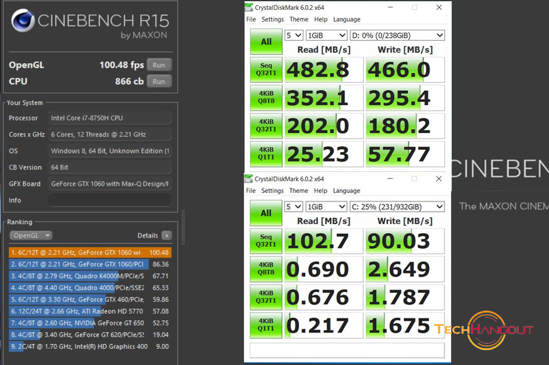Select ranking entry 9 Intel HD Graphics

(x=90, y=346)
